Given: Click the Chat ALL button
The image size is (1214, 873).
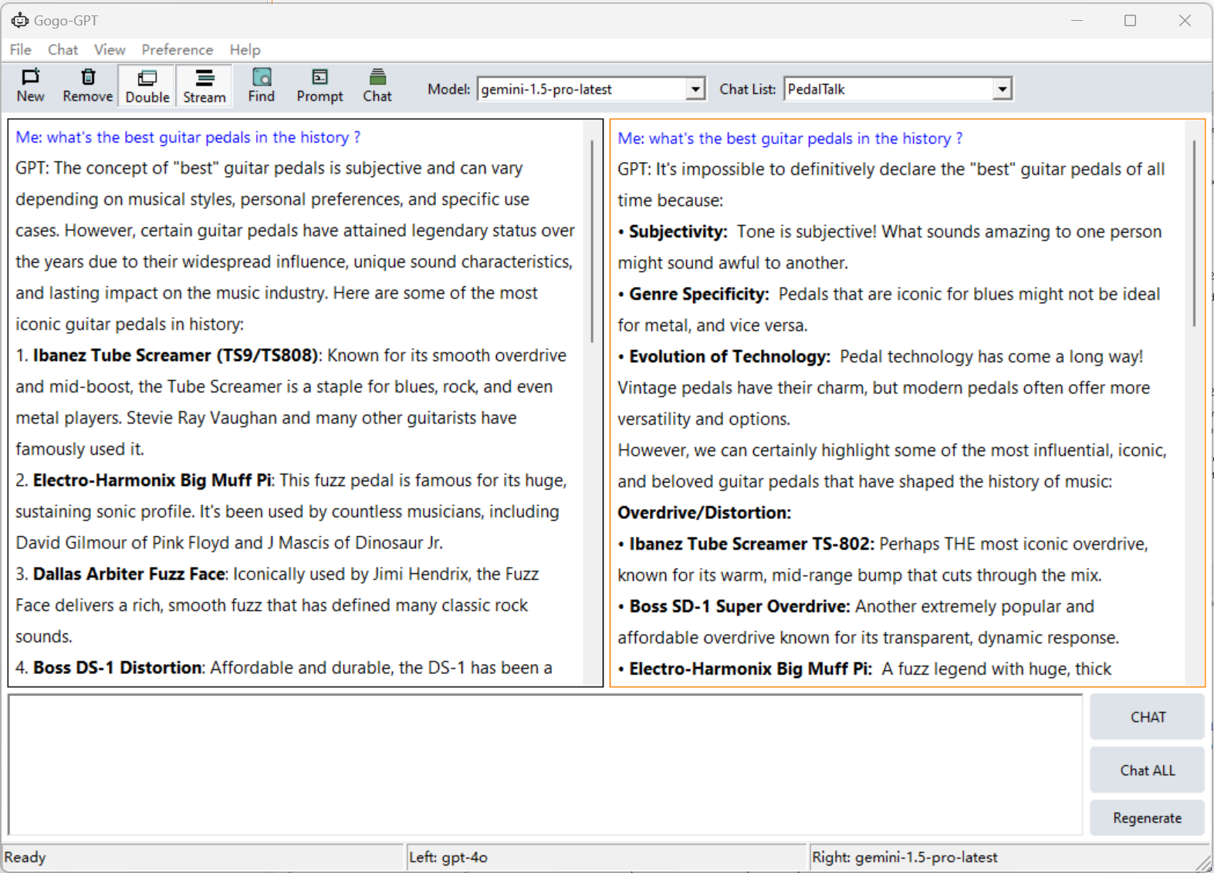Looking at the screenshot, I should [x=1147, y=770].
